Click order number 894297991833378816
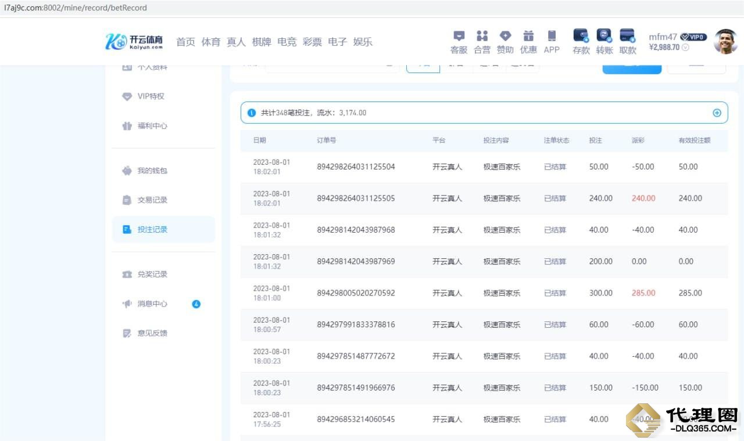Viewport: 744px width, 441px height. click(x=356, y=325)
